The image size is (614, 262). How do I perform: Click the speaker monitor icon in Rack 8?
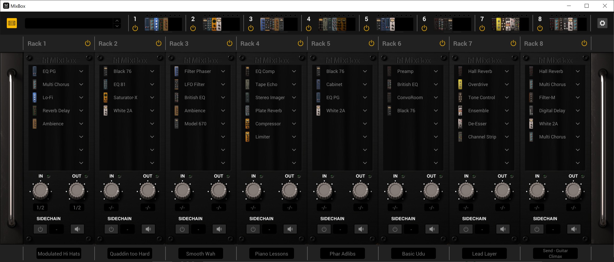574,229
